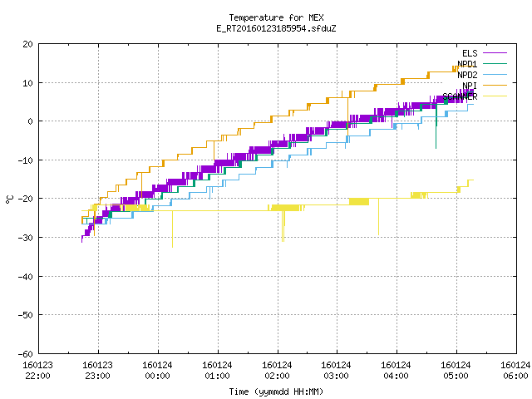Click the green NPD1 legend line sample

[x=495, y=63]
